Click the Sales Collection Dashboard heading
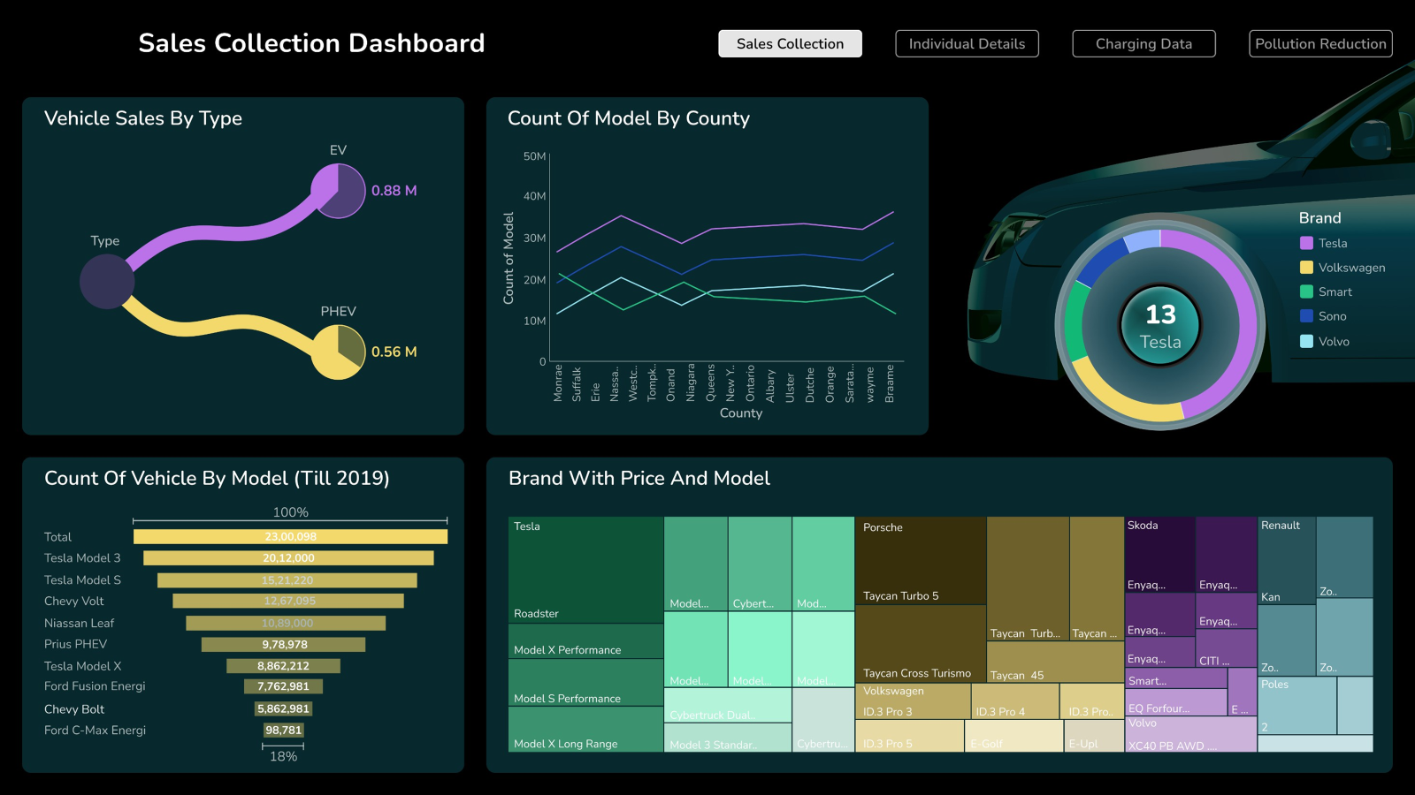1415x795 pixels. coord(311,43)
